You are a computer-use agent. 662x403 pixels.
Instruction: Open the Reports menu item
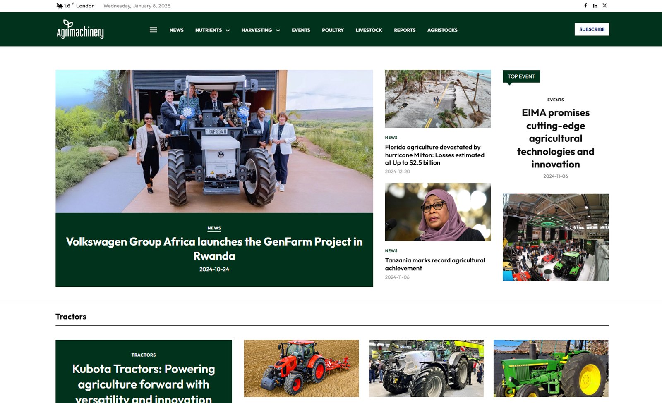coord(405,30)
